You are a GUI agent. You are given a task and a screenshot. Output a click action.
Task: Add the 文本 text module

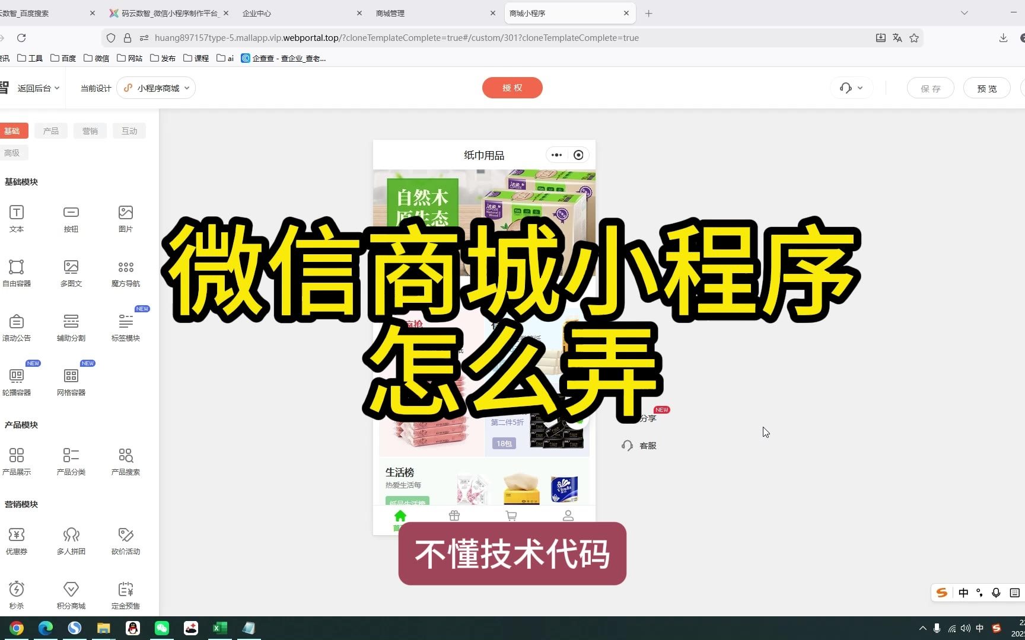[17, 219]
